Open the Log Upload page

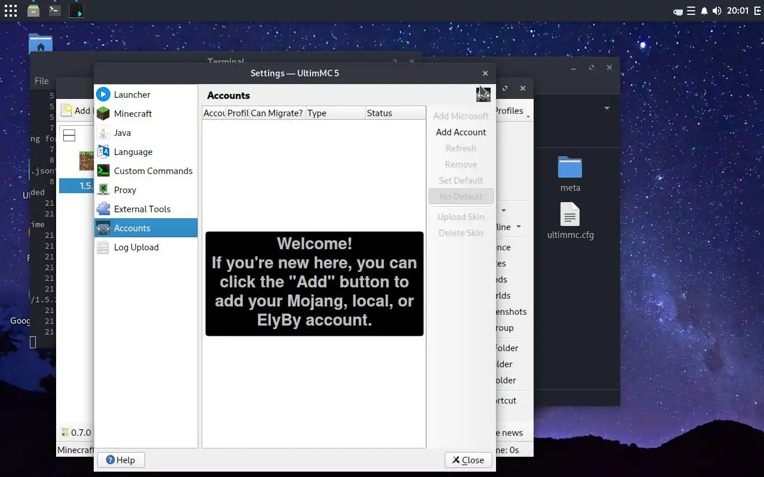[x=146, y=247]
